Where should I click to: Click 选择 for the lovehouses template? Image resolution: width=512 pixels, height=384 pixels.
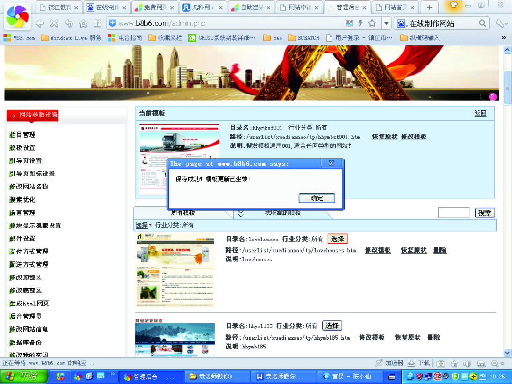pos(337,239)
